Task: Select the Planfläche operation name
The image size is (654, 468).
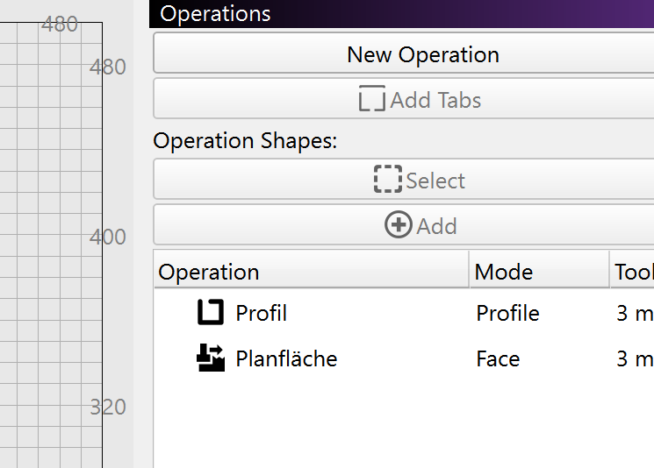Action: pos(286,358)
